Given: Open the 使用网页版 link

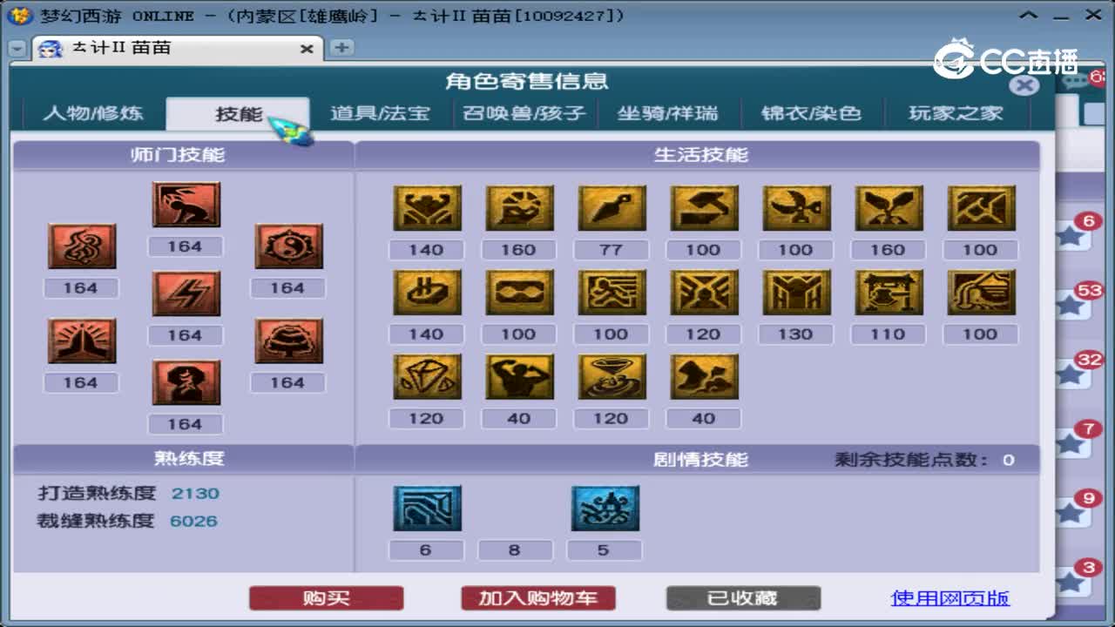Looking at the screenshot, I should click(x=950, y=598).
